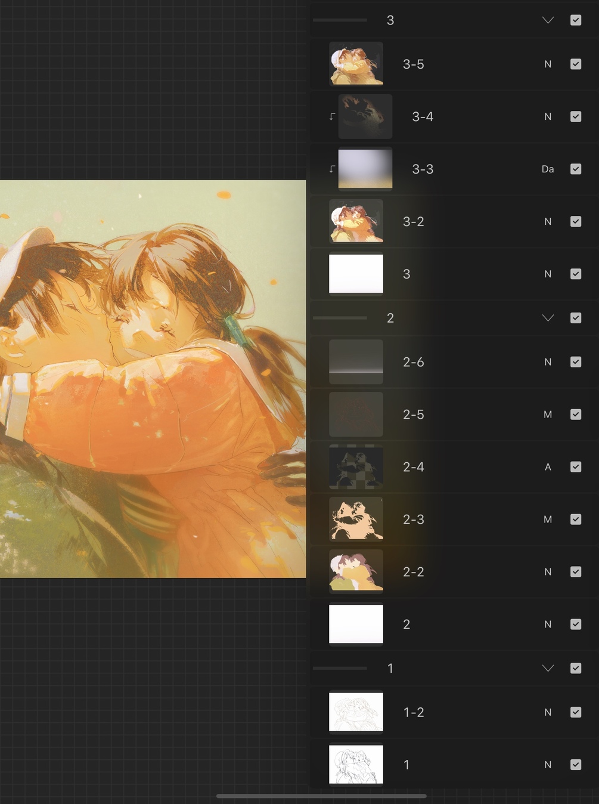Hide layer 2-5 via its checkbox
This screenshot has width=599, height=804.
(576, 415)
